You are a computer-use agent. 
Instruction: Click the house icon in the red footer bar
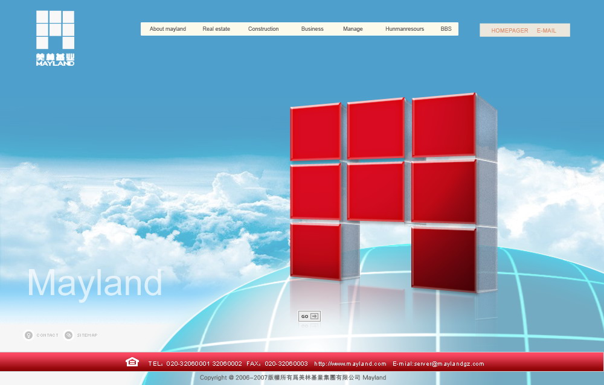point(132,362)
